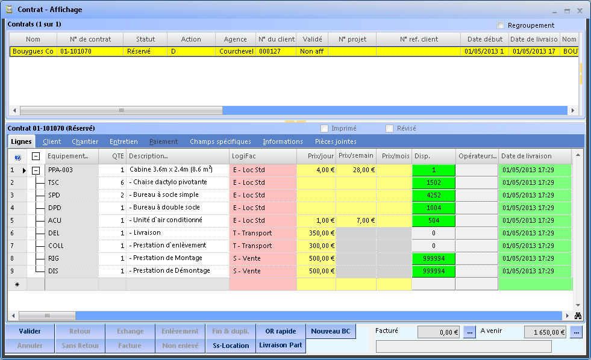Click the Ss-Location button

pyautogui.click(x=230, y=346)
